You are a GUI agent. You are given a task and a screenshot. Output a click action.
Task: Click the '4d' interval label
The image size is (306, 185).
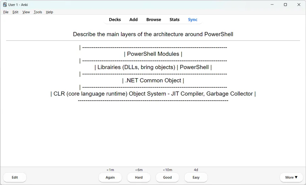pos(196,170)
